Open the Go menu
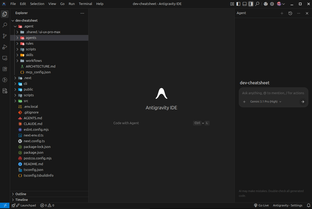This screenshot has width=312, height=209. tap(62, 4)
